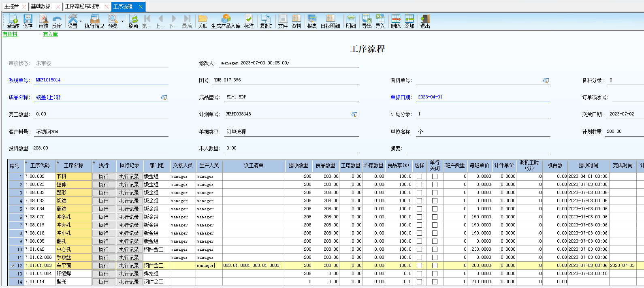Click the 新增 (New) toolbar icon
The image size is (644, 288).
point(13,21)
